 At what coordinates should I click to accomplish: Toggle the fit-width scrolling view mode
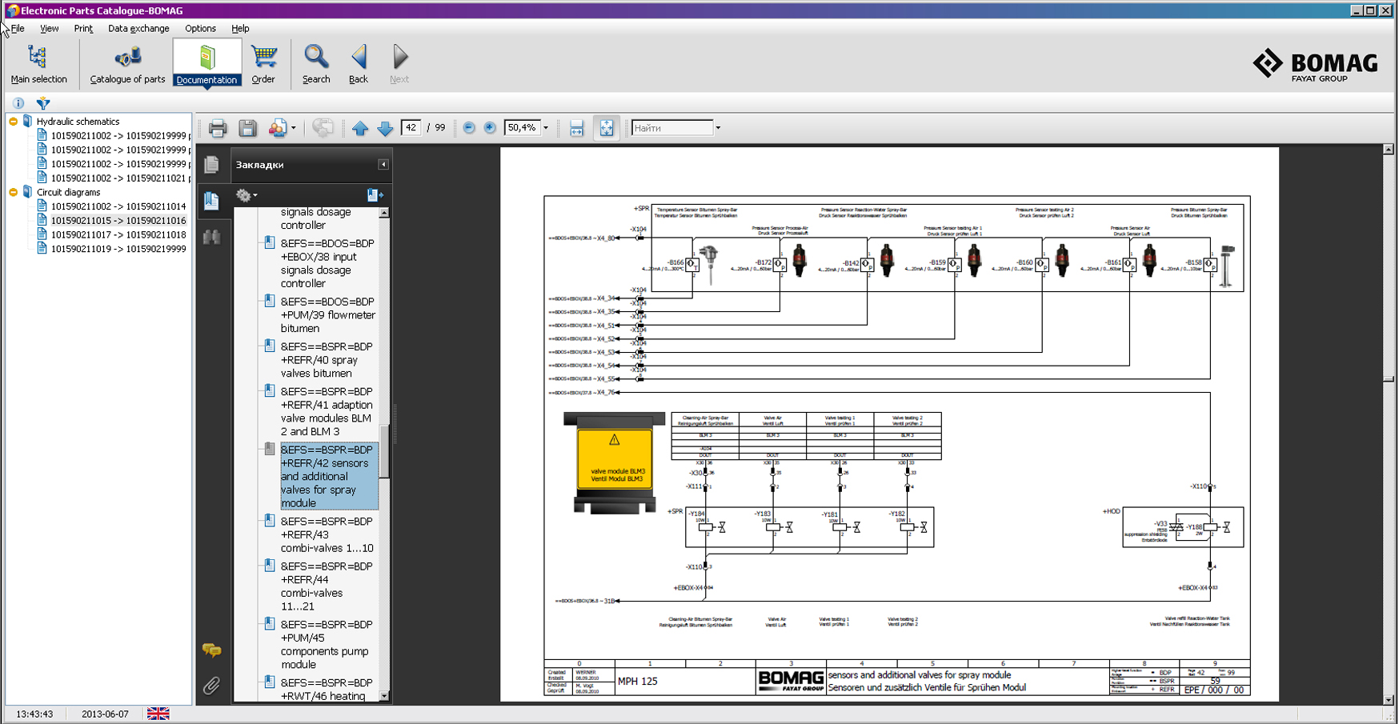tap(576, 128)
